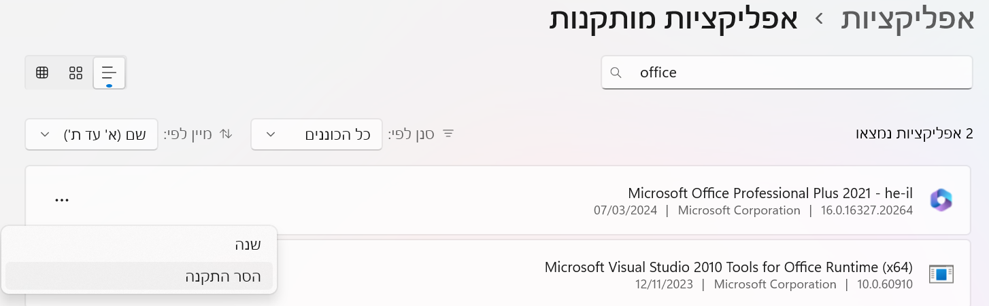This screenshot has height=306, width=989.
Task: Go back to 'אפליקציות' breadcrumb
Action: (x=908, y=18)
